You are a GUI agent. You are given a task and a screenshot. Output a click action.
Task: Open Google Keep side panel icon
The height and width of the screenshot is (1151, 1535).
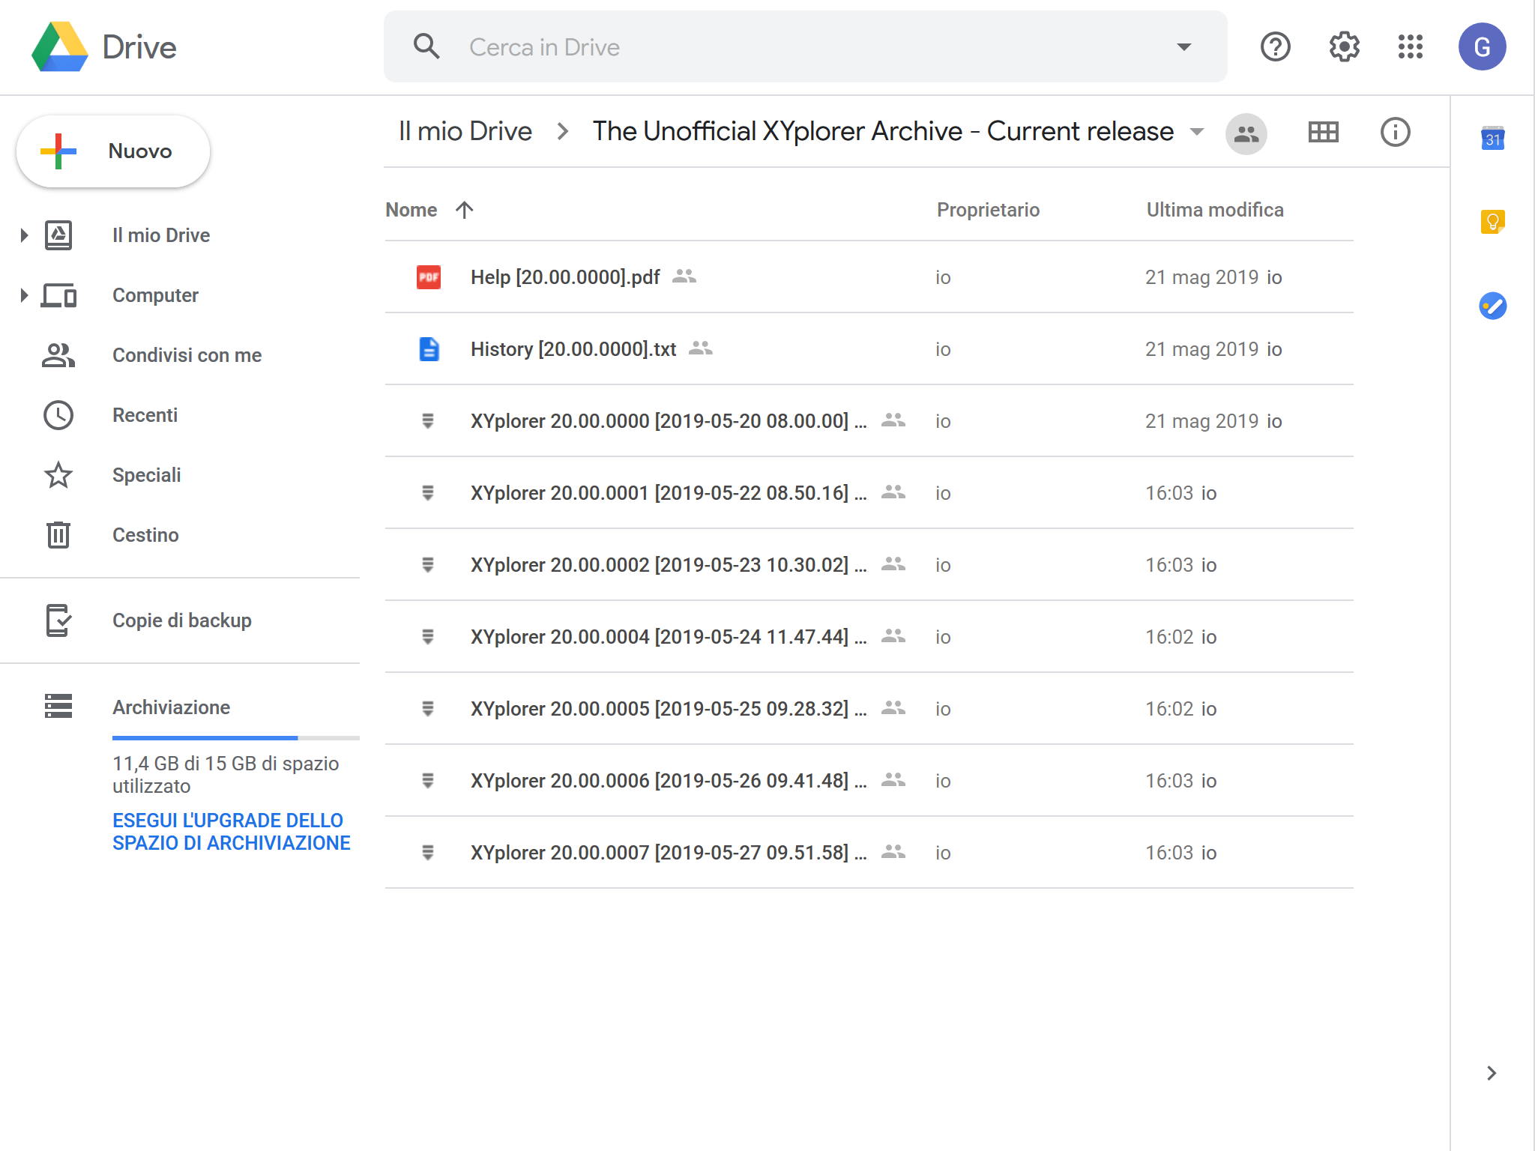(x=1492, y=222)
